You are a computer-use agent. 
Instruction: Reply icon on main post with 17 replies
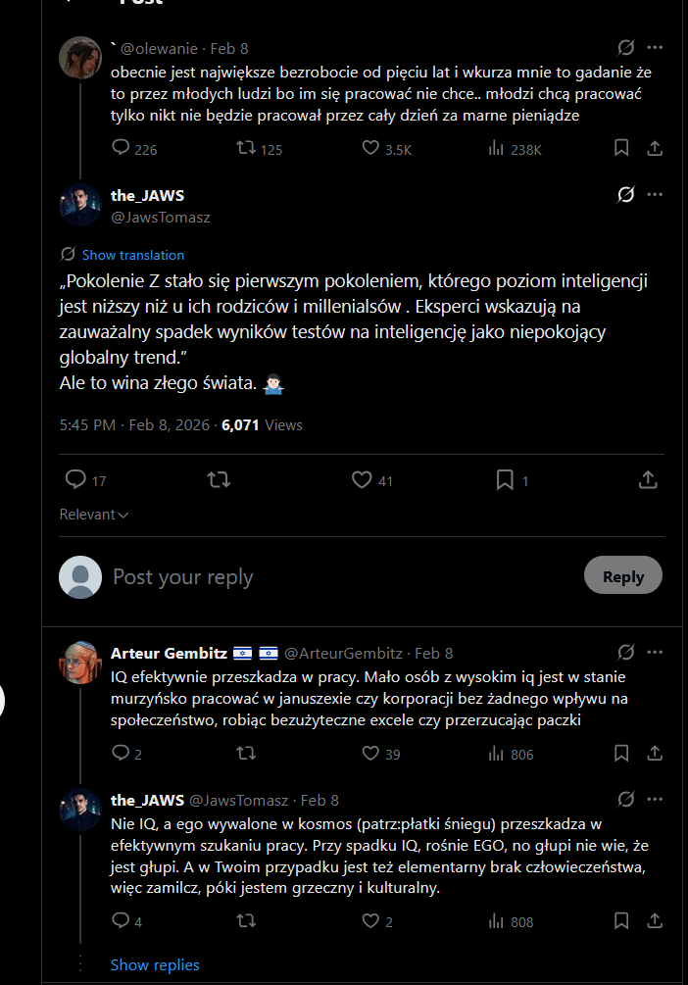click(75, 480)
